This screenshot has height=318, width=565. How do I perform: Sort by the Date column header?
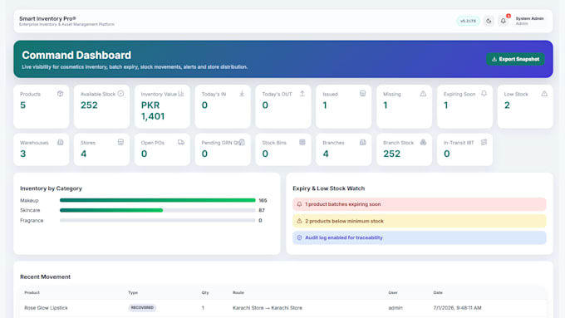tap(438, 293)
